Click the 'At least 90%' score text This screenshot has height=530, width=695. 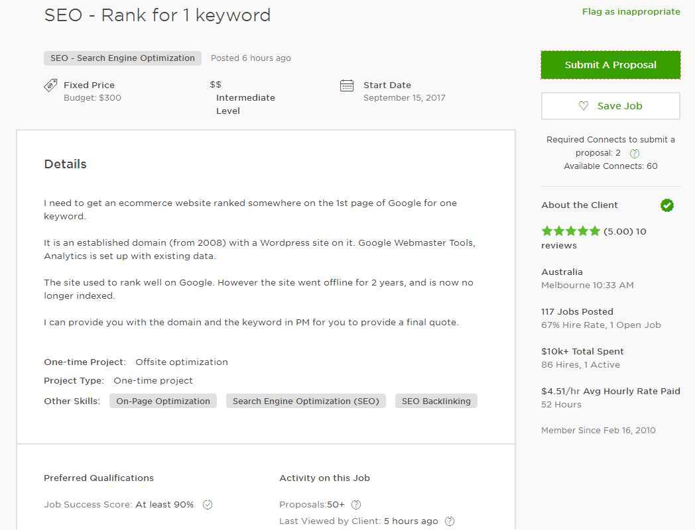point(164,504)
